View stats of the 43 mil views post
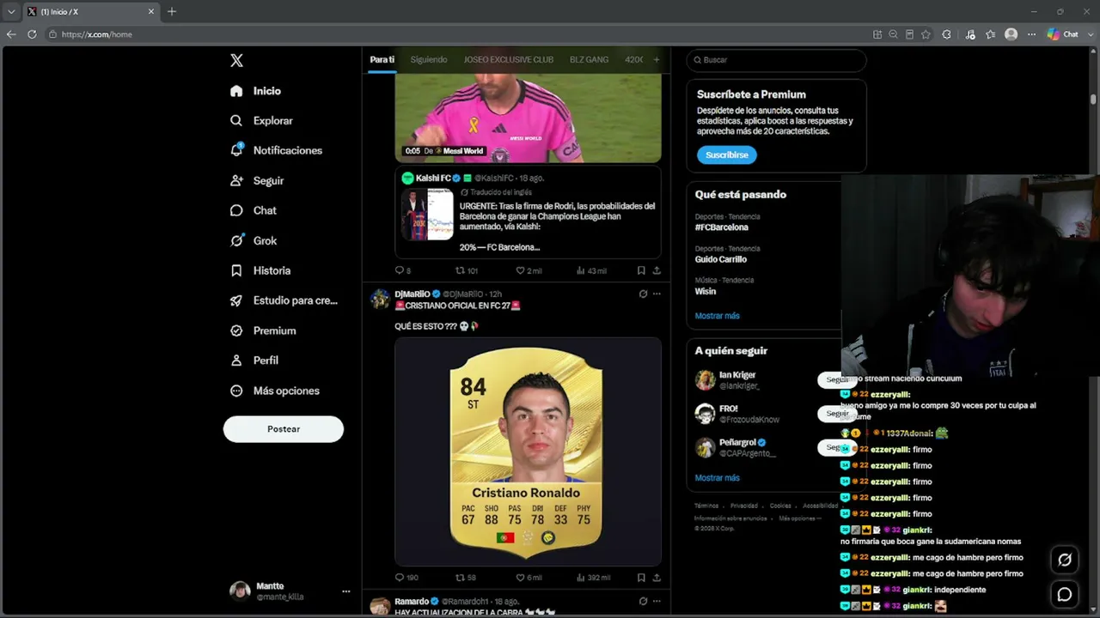 coord(591,271)
